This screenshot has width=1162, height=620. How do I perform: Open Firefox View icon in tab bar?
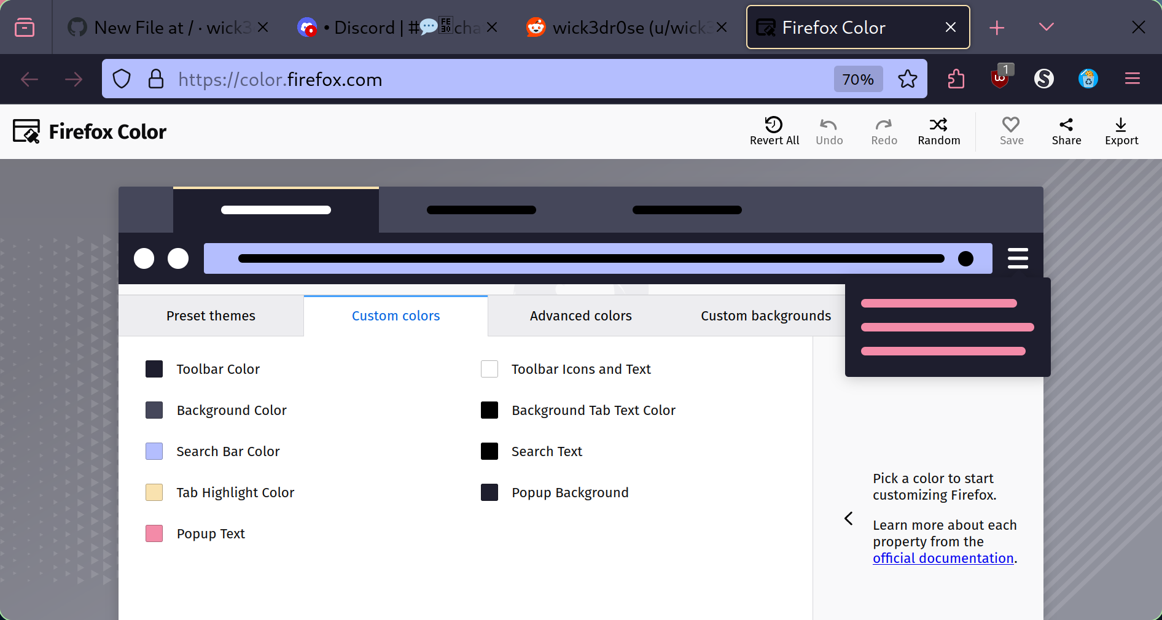point(25,27)
